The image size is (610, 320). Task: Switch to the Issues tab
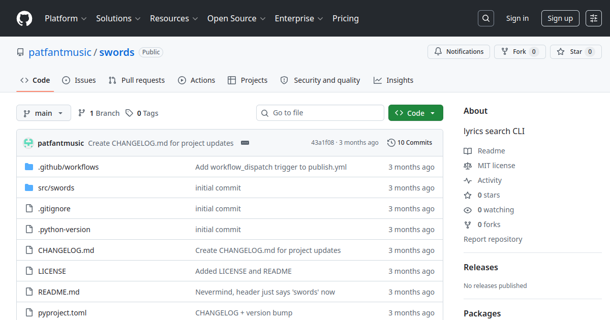pos(79,80)
